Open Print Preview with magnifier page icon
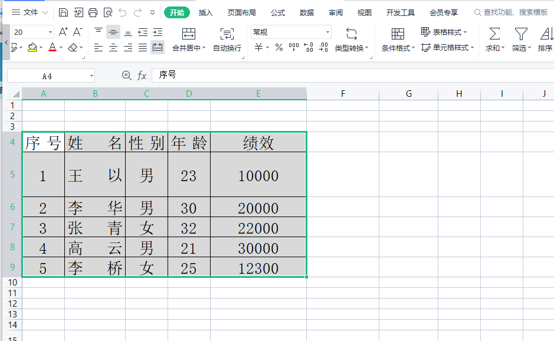Viewport: 554px width, 341px height. (108, 13)
